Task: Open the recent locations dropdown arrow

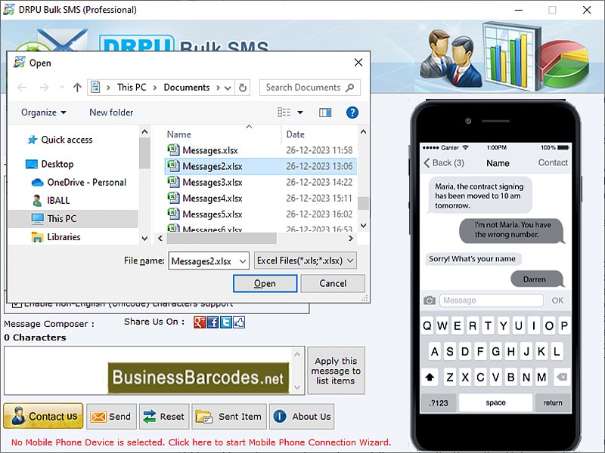Action: click(x=62, y=88)
